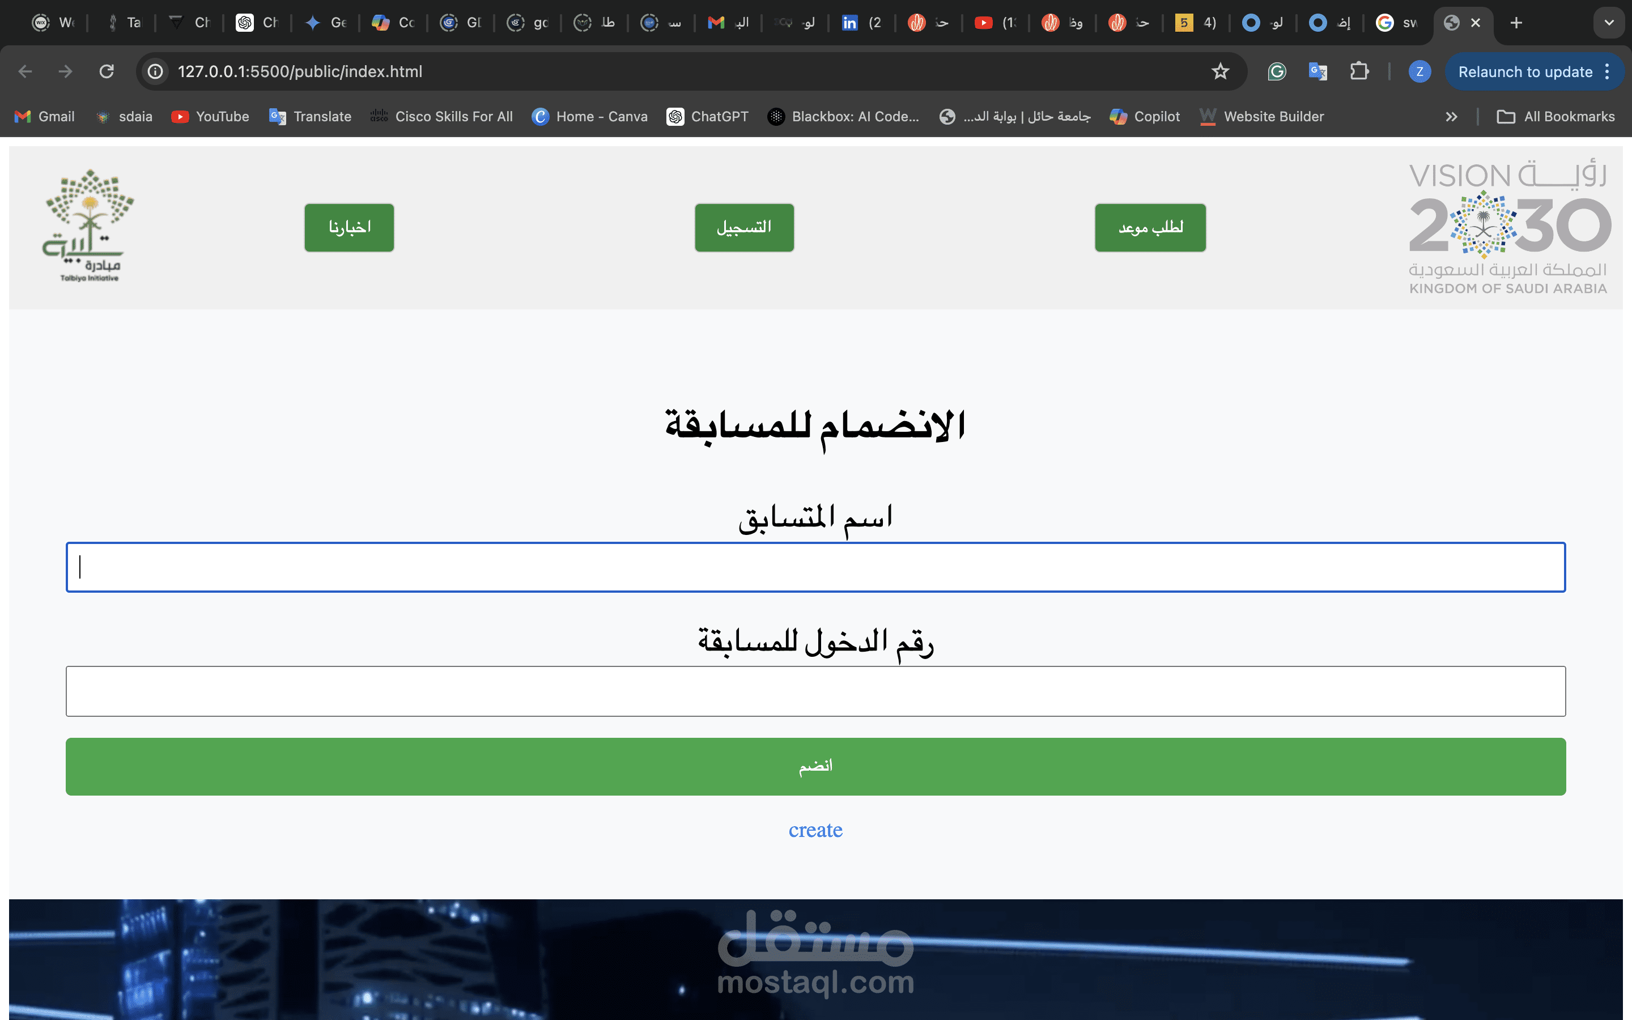Click the browser forward arrow
Screen dimensions: 1632x1020
65,71
